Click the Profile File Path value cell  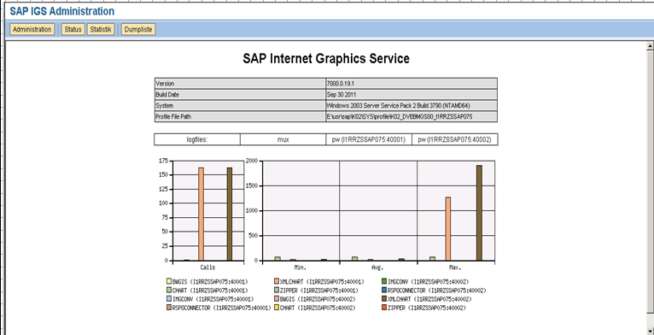click(x=412, y=117)
